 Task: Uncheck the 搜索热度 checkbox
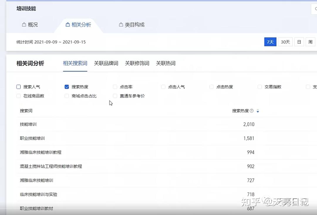click(67, 87)
